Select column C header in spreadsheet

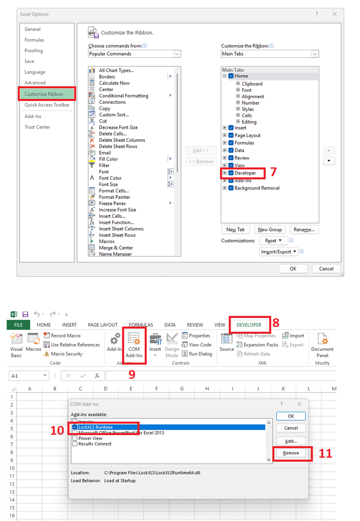point(80,389)
